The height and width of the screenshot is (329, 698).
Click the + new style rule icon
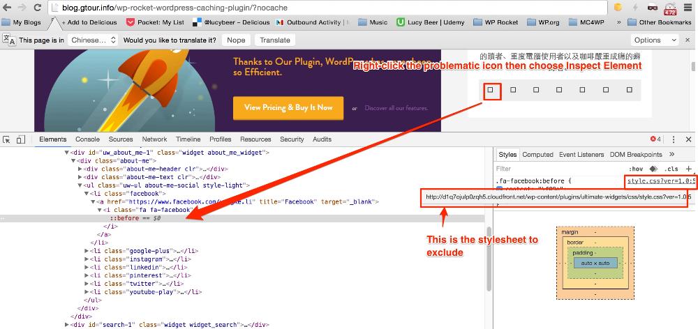click(x=689, y=169)
